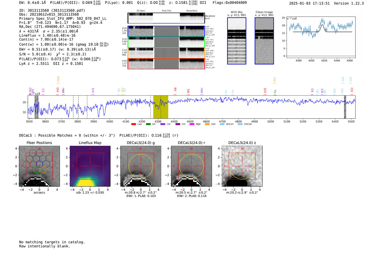Select the blue-bordered 2D spectrum row

(x=166, y=31)
